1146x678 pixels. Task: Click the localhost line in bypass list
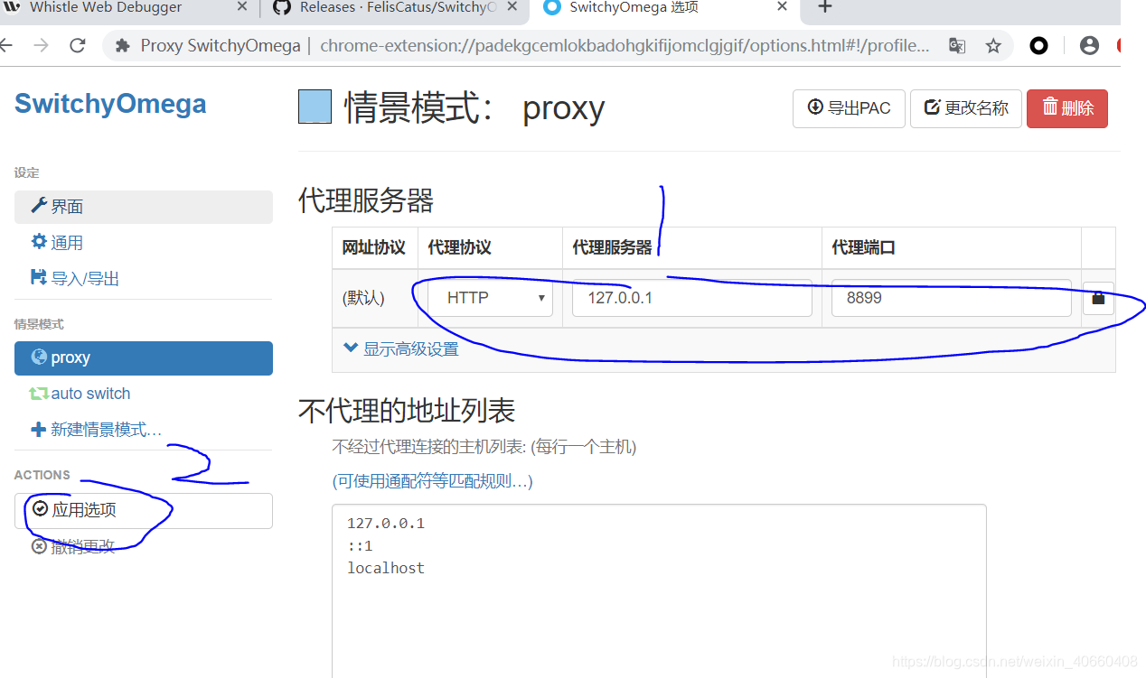coord(386,568)
